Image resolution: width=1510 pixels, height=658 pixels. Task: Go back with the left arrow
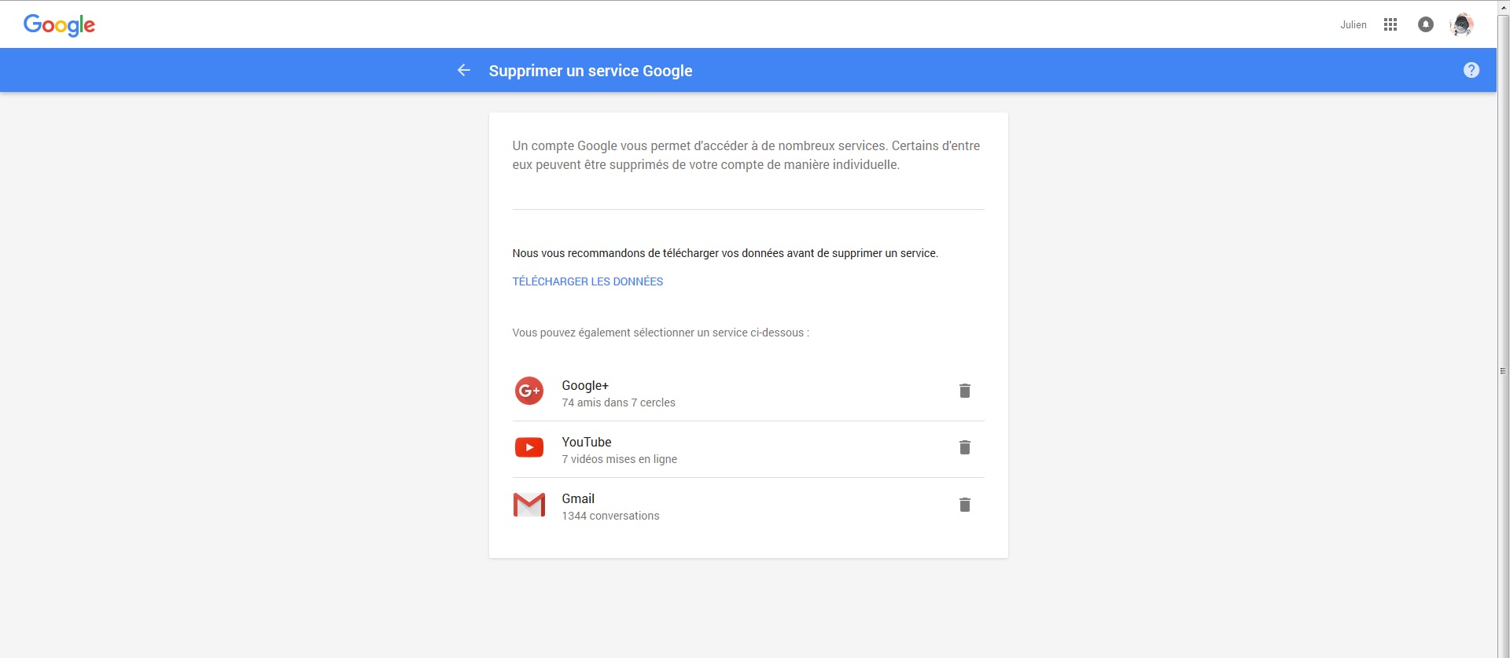point(464,71)
